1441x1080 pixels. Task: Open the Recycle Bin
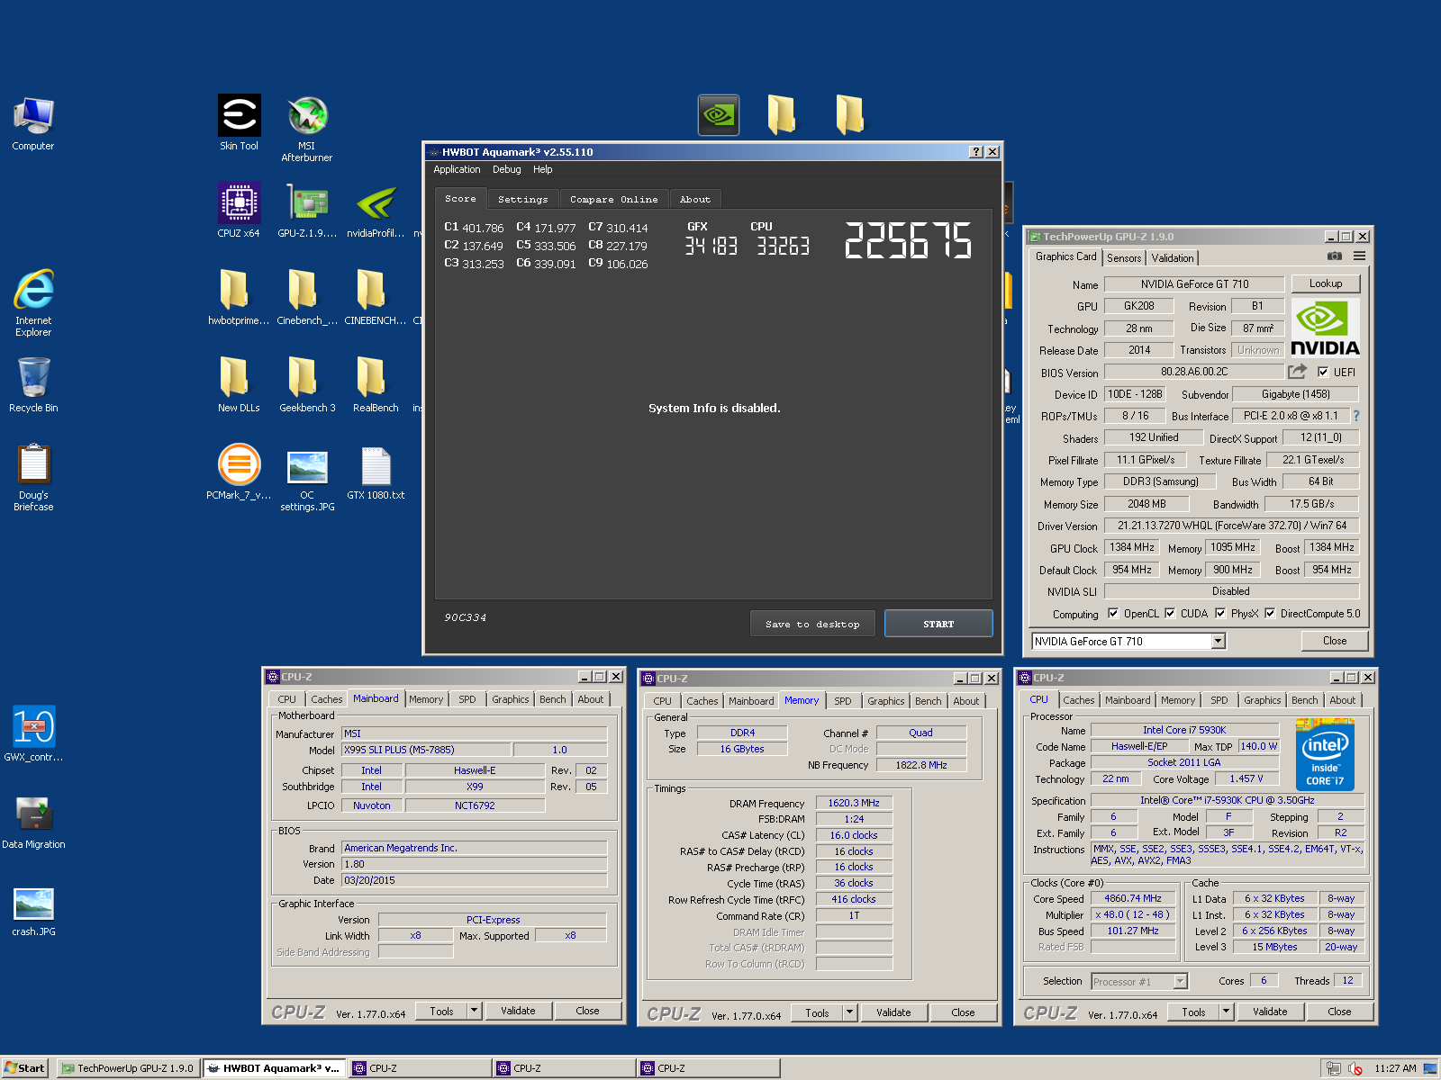tap(33, 384)
